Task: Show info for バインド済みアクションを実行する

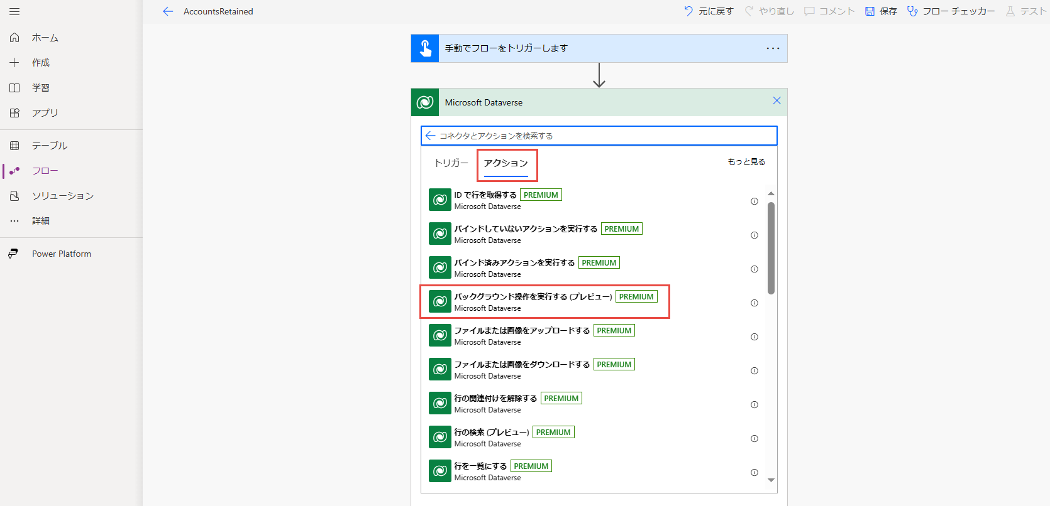Action: coord(754,269)
